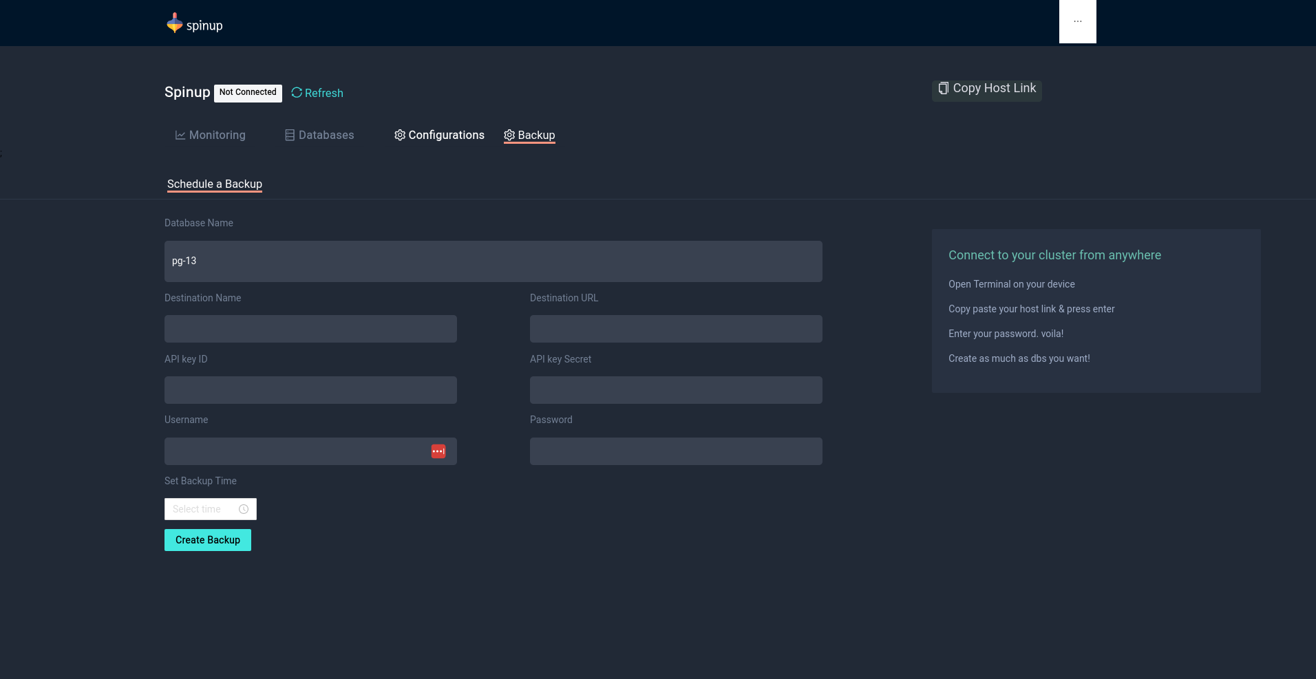Click the clock icon in time picker
The width and height of the screenshot is (1316, 679).
pos(244,509)
